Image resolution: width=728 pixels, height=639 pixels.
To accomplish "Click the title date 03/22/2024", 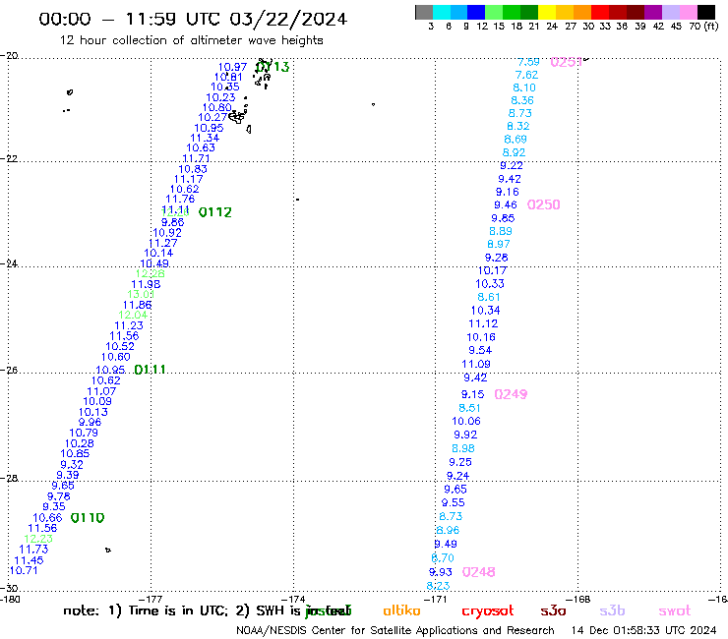I will click(288, 19).
